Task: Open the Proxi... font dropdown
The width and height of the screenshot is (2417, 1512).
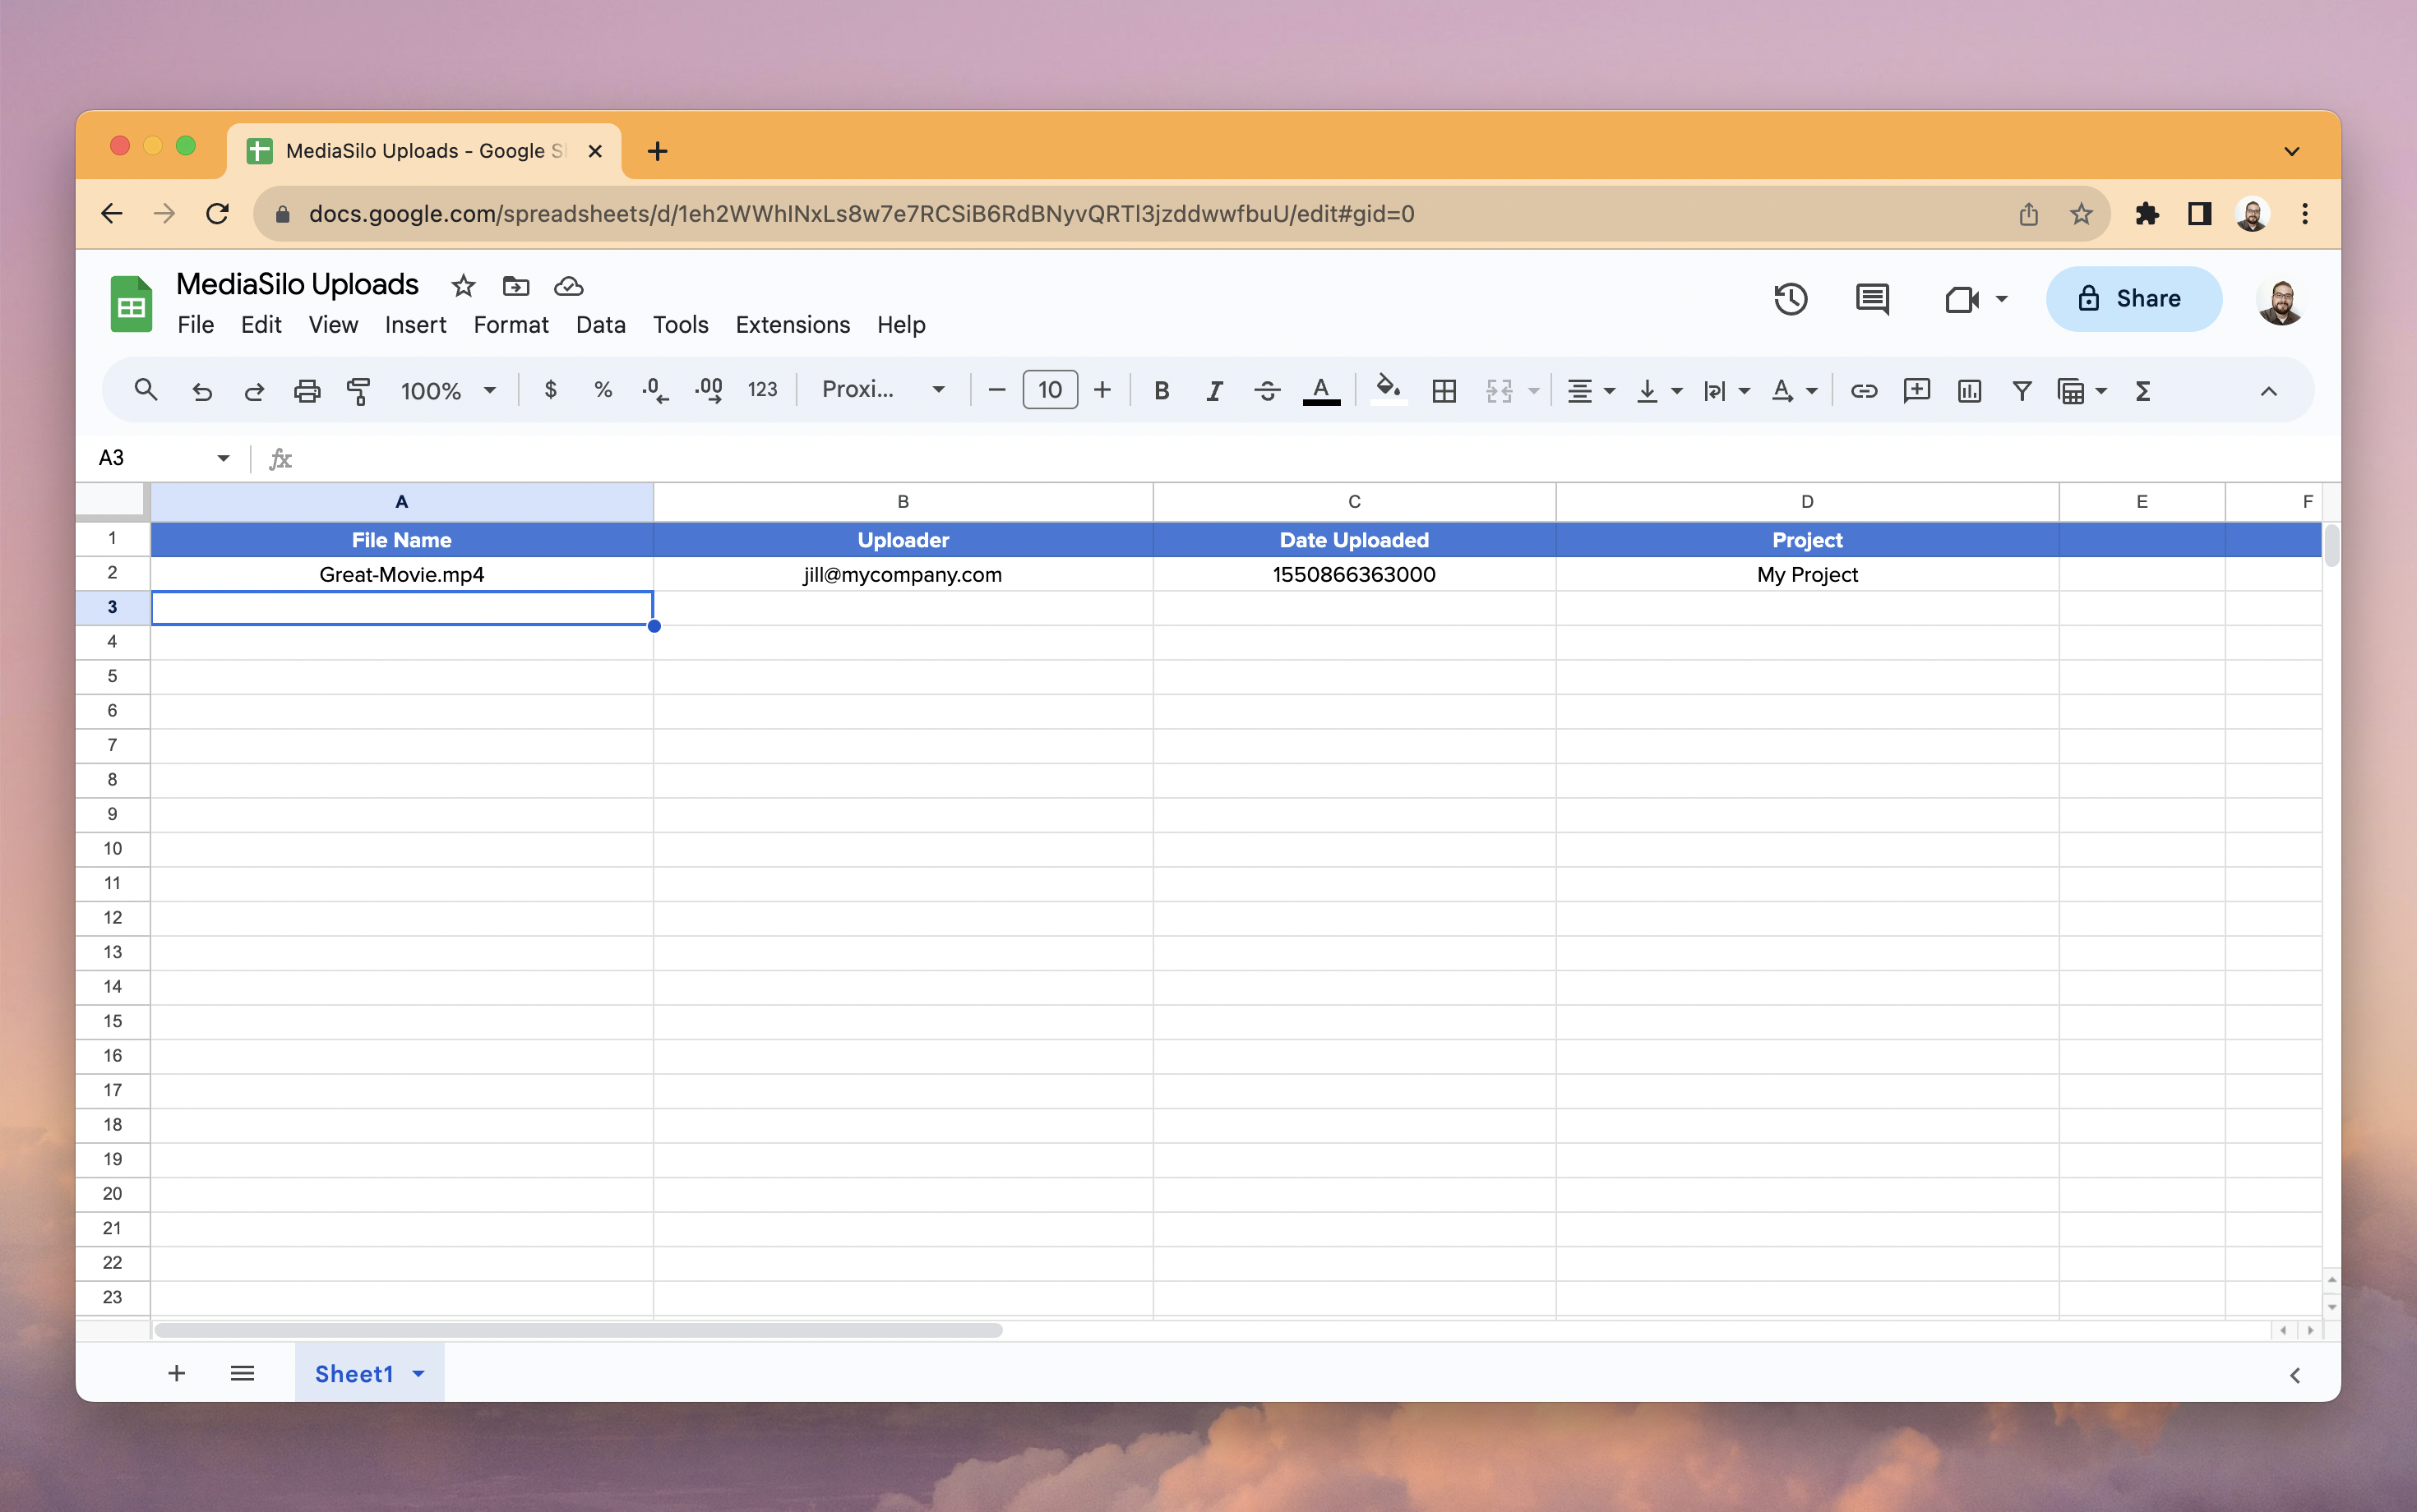Action: point(884,390)
